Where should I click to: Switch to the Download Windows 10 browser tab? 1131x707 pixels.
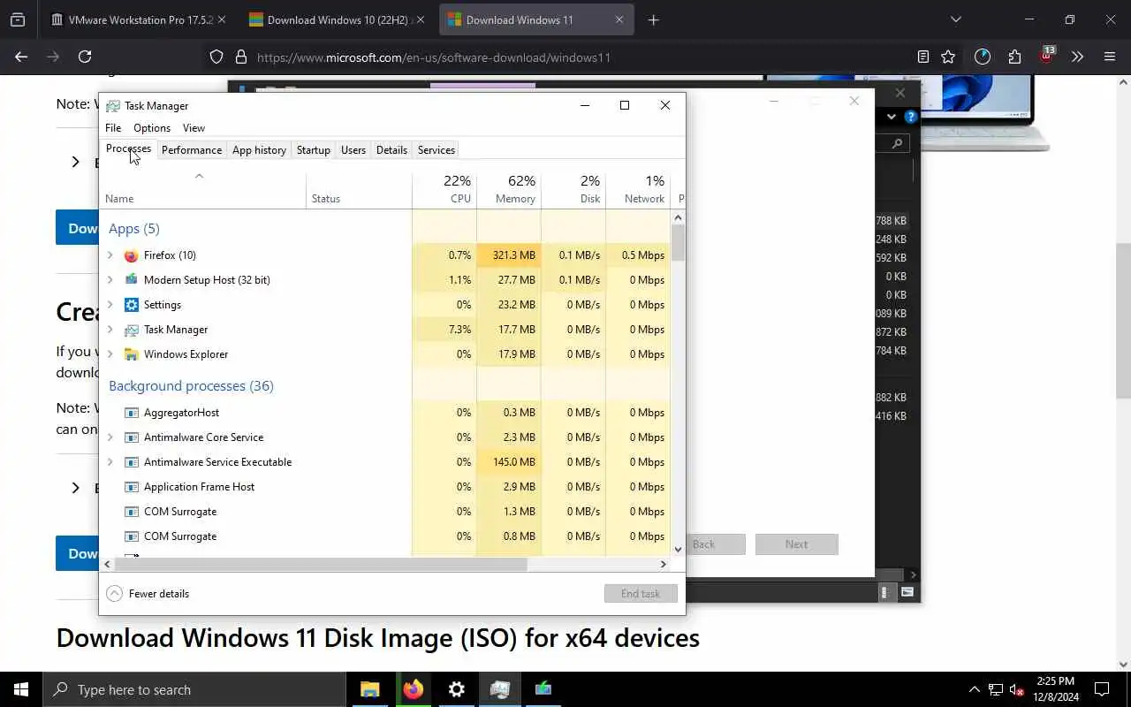coord(336,19)
